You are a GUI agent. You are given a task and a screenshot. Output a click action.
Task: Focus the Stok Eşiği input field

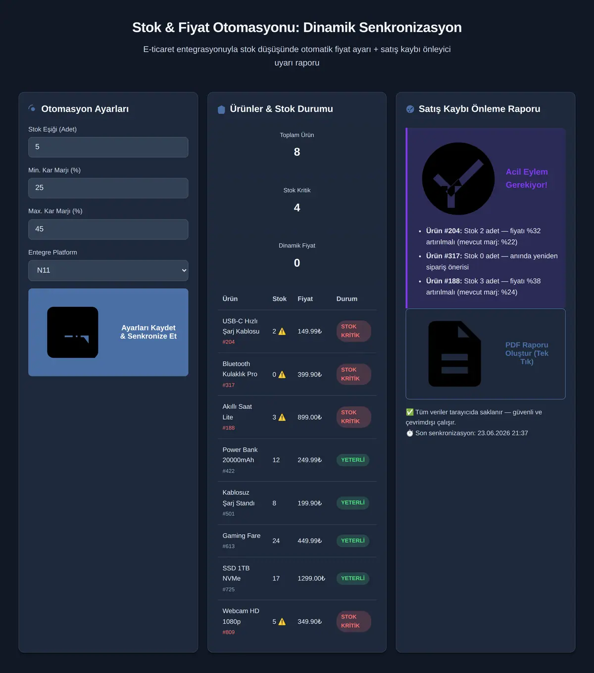point(108,147)
